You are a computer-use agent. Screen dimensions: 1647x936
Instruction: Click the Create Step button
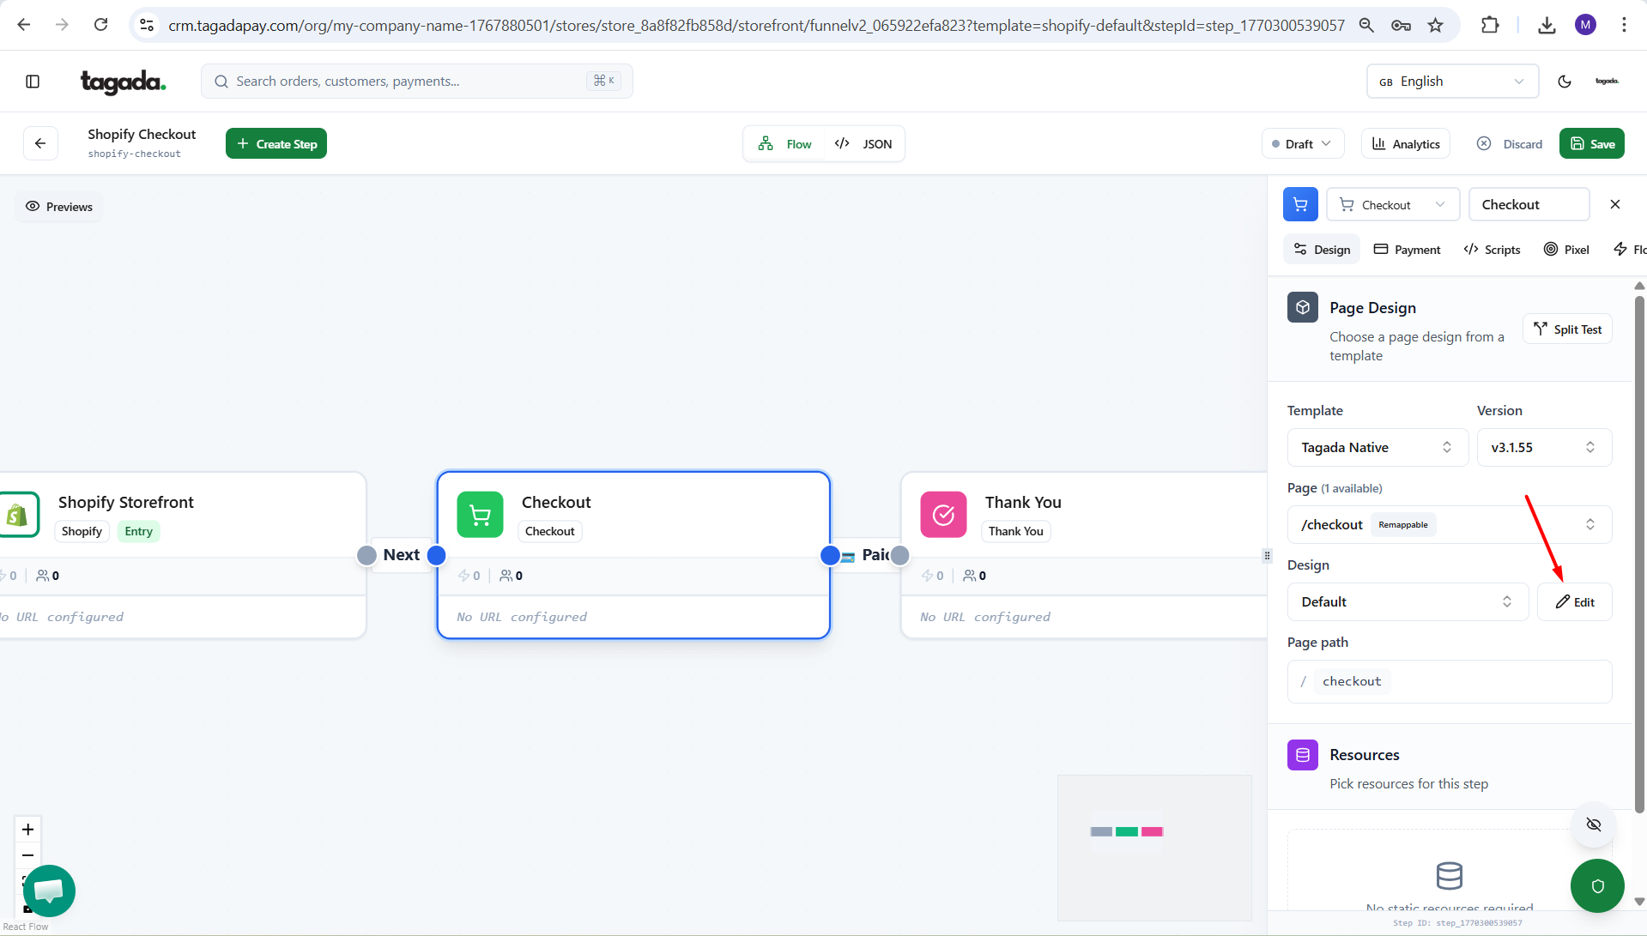click(x=276, y=144)
